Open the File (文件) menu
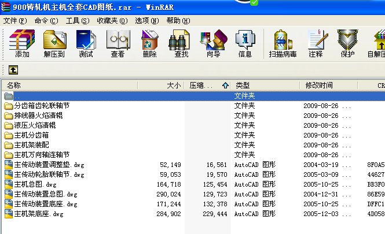Viewport: 385px width, 234px height. [14, 21]
